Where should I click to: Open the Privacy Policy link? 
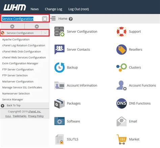36,116
